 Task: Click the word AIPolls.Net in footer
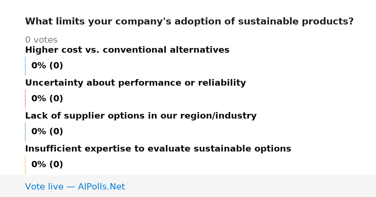tap(101, 187)
